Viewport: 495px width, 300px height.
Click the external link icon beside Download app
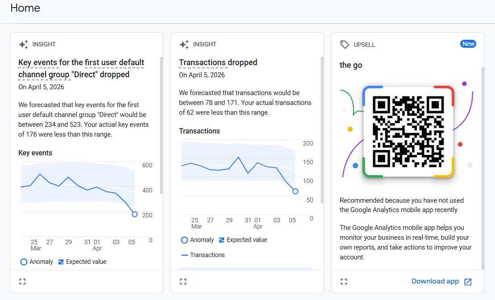[468, 282]
